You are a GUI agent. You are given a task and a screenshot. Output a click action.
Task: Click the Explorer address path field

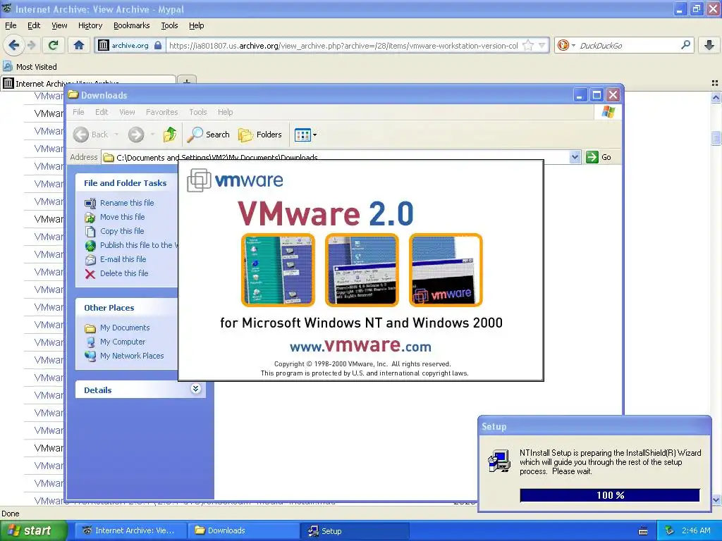coord(336,157)
